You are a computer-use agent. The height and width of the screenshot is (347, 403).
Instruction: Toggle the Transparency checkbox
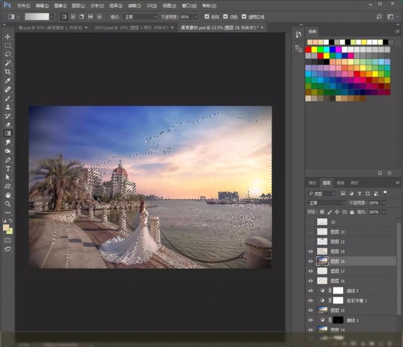244,17
